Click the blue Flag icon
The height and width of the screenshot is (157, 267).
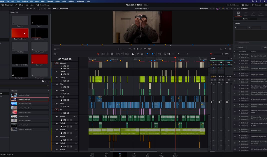coord(147,54)
